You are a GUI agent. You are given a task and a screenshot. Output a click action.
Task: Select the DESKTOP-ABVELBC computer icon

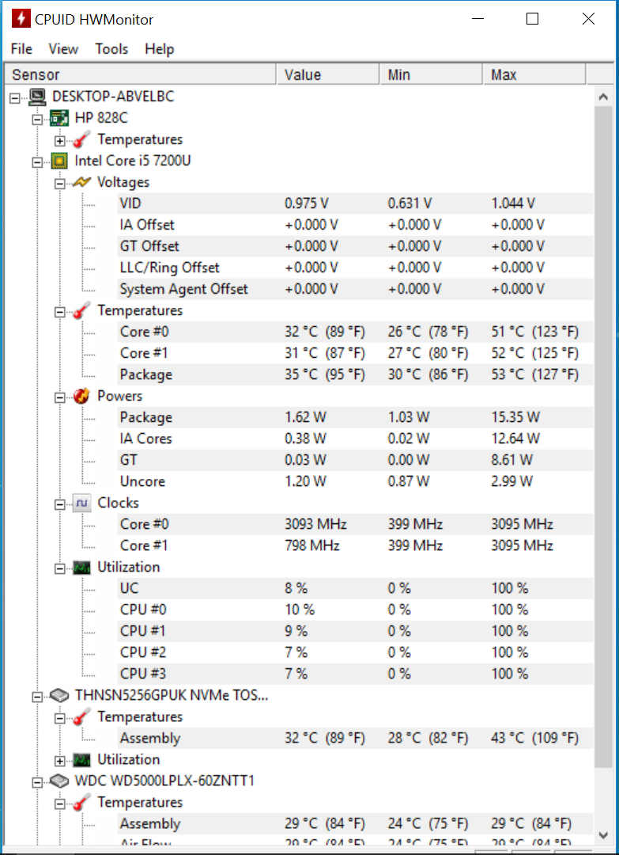click(x=36, y=97)
